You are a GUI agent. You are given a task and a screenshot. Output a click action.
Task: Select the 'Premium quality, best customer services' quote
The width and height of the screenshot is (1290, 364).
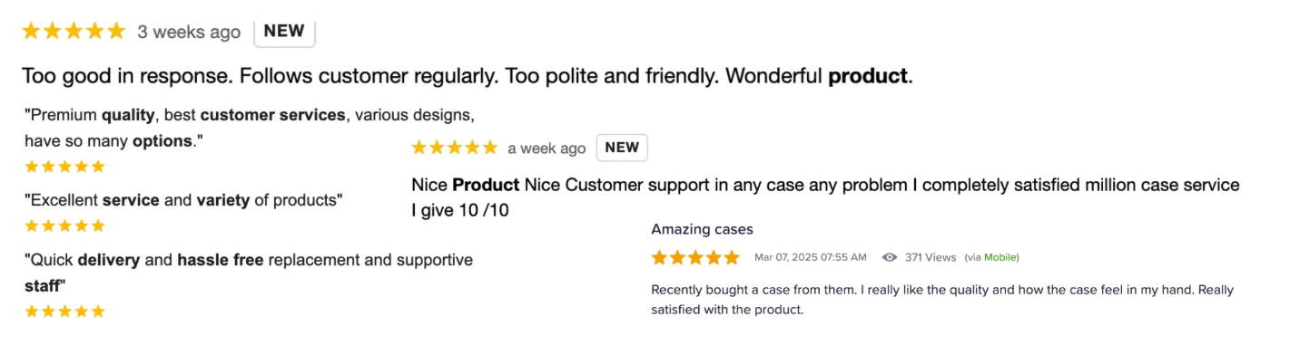coord(250,128)
